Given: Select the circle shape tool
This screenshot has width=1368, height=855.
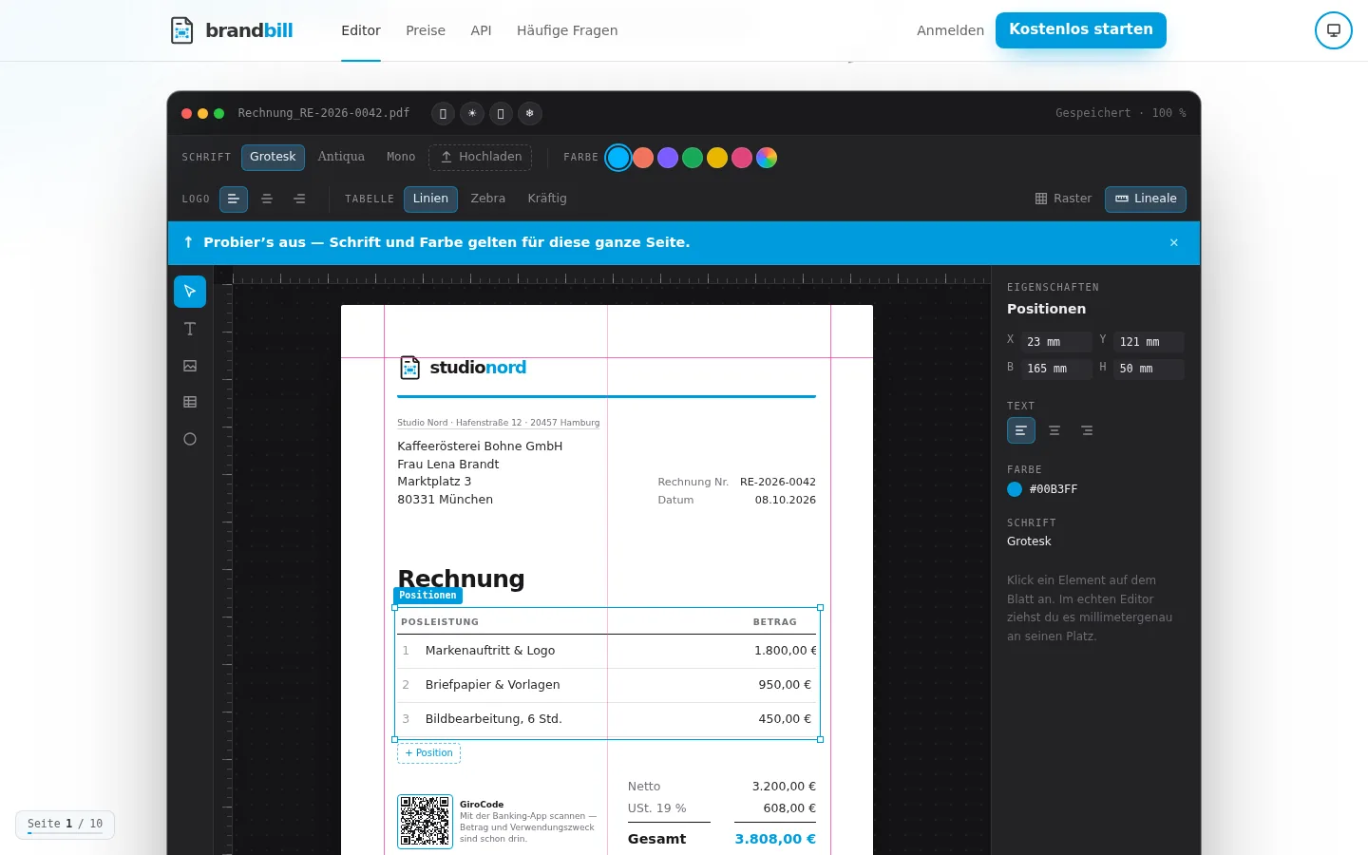Looking at the screenshot, I should point(190,439).
